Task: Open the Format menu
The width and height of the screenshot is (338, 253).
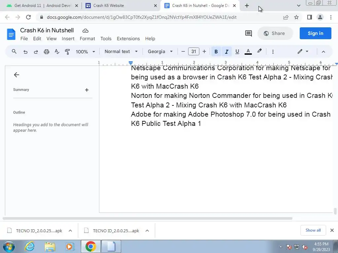Action: coord(87,39)
